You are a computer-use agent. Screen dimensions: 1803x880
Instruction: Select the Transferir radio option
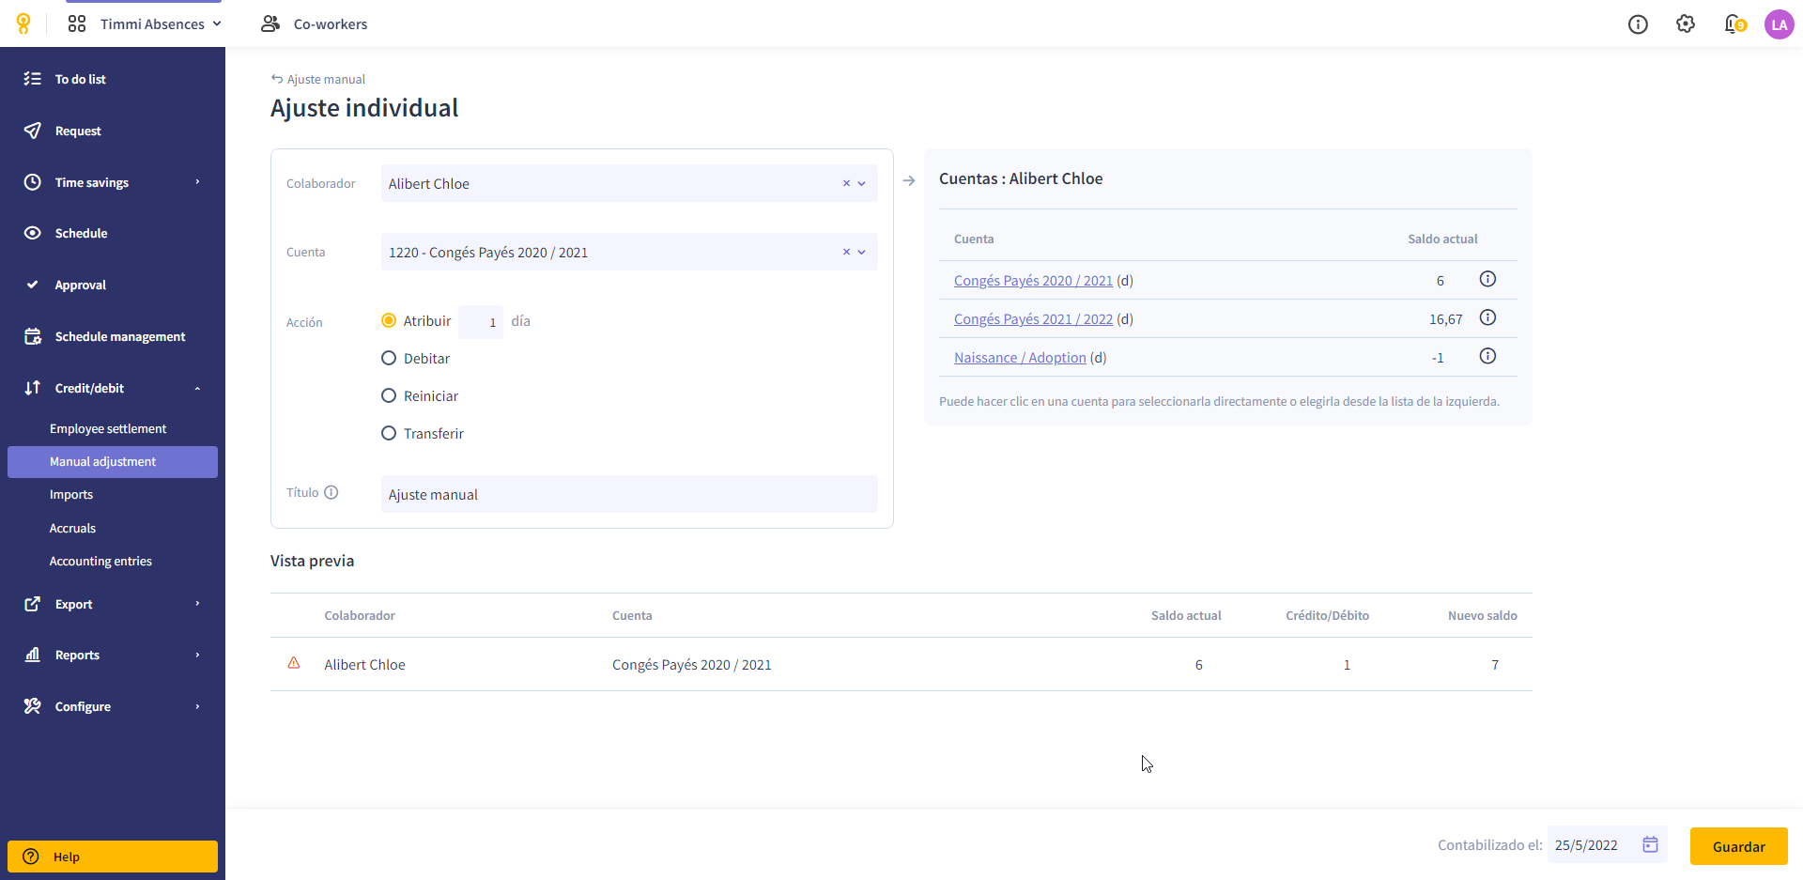click(389, 433)
